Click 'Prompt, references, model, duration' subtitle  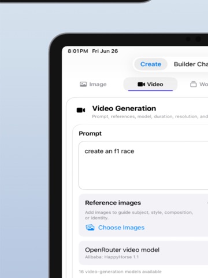[x=150, y=116]
